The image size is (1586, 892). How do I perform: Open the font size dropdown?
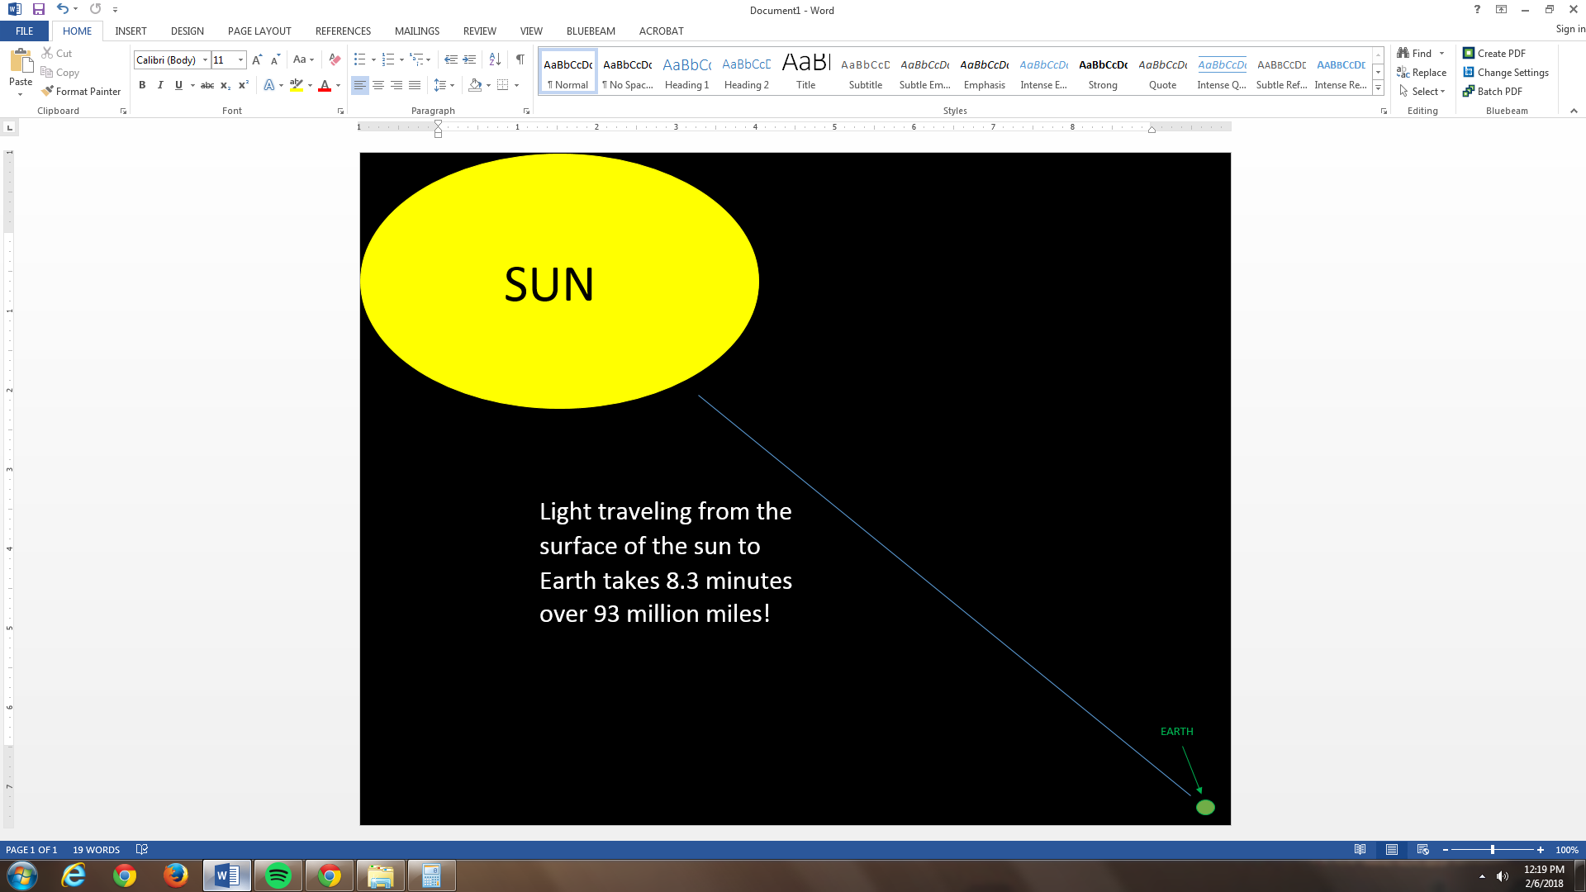pos(240,59)
